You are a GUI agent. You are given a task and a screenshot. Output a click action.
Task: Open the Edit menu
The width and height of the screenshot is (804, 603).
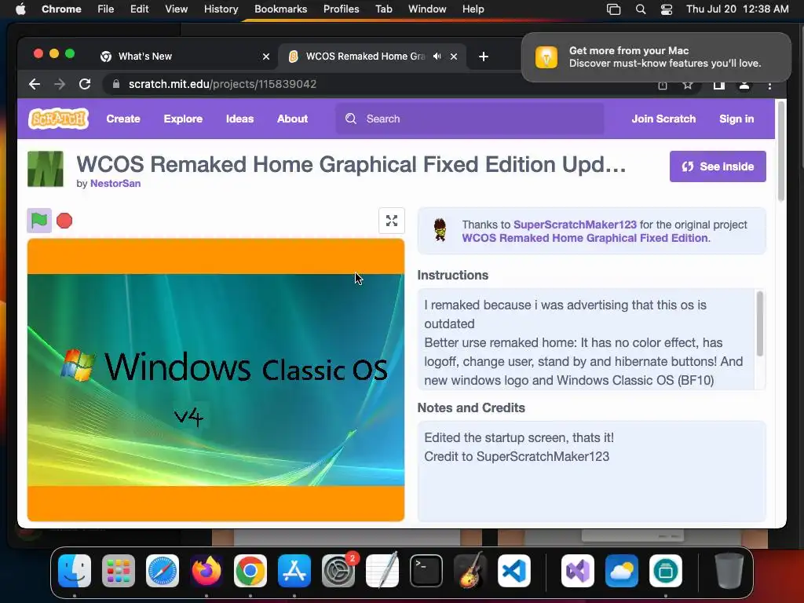[x=139, y=9]
